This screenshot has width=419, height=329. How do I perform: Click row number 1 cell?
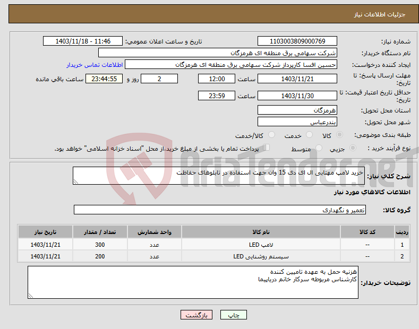point(402,245)
